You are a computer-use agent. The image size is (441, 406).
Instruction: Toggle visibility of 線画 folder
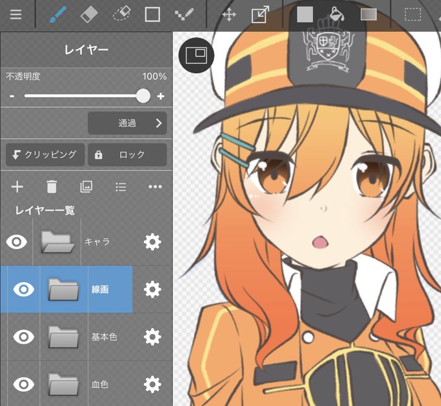pyautogui.click(x=23, y=289)
